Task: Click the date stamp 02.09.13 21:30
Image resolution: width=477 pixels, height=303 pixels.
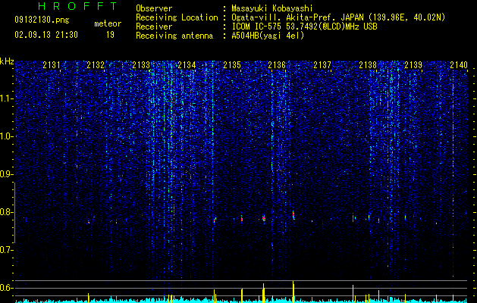Action: point(46,35)
